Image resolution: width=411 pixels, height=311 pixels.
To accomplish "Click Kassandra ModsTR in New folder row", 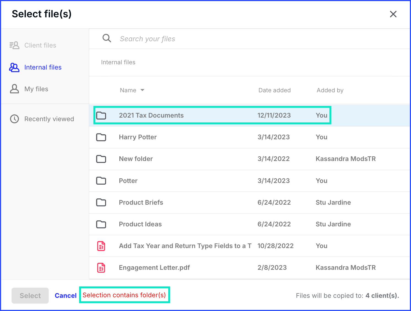I will 346,159.
